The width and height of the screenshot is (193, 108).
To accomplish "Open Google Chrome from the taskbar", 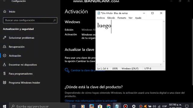I will coord(109,106).
